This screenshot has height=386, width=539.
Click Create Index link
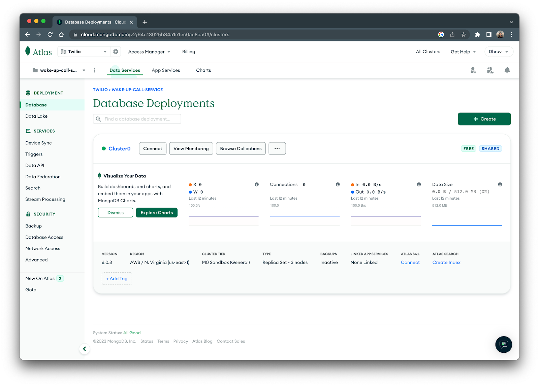446,262
